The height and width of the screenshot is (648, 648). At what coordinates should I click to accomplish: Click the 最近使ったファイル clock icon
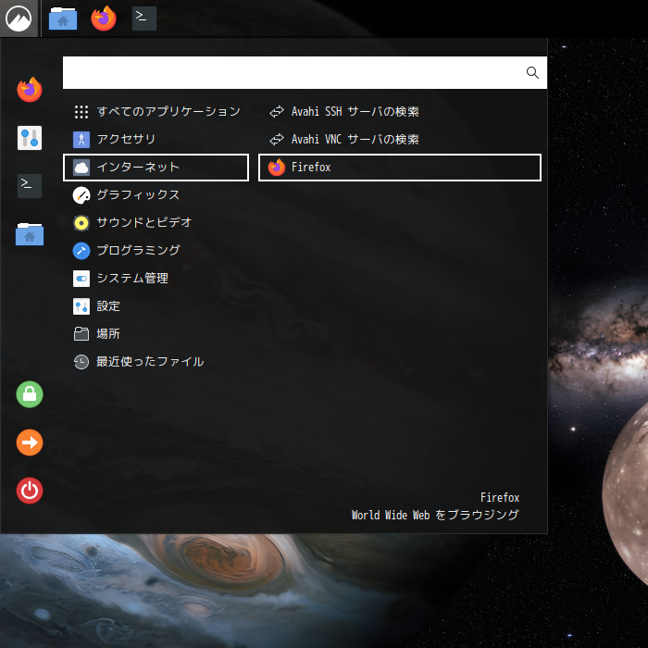click(x=81, y=362)
